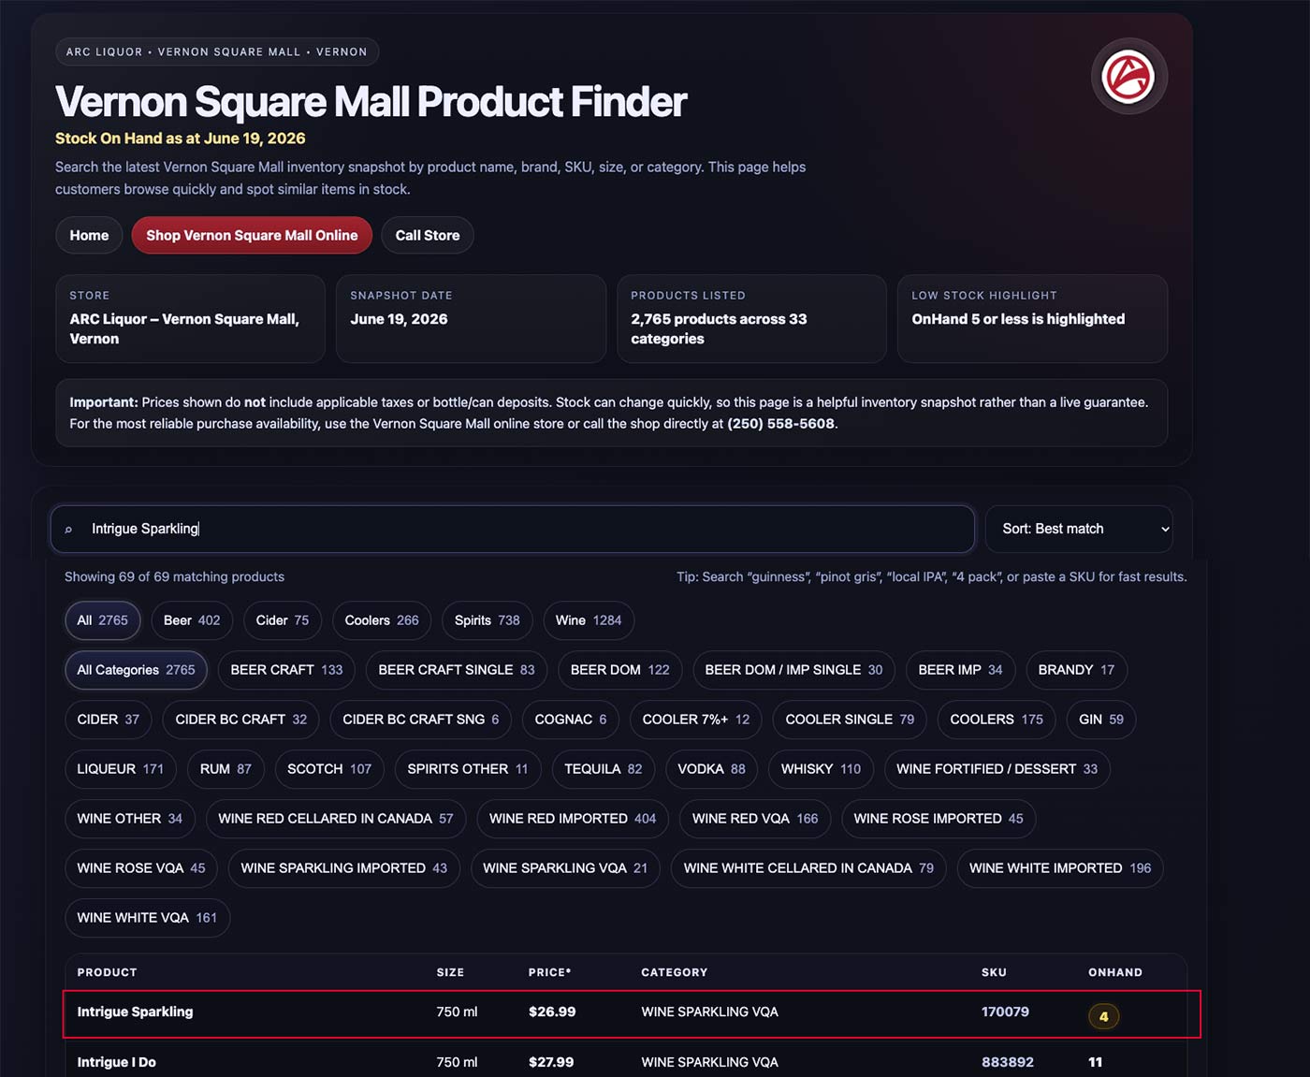Image resolution: width=1310 pixels, height=1077 pixels.
Task: Pick COOLER SINGLE 79 category
Action: coord(850,720)
